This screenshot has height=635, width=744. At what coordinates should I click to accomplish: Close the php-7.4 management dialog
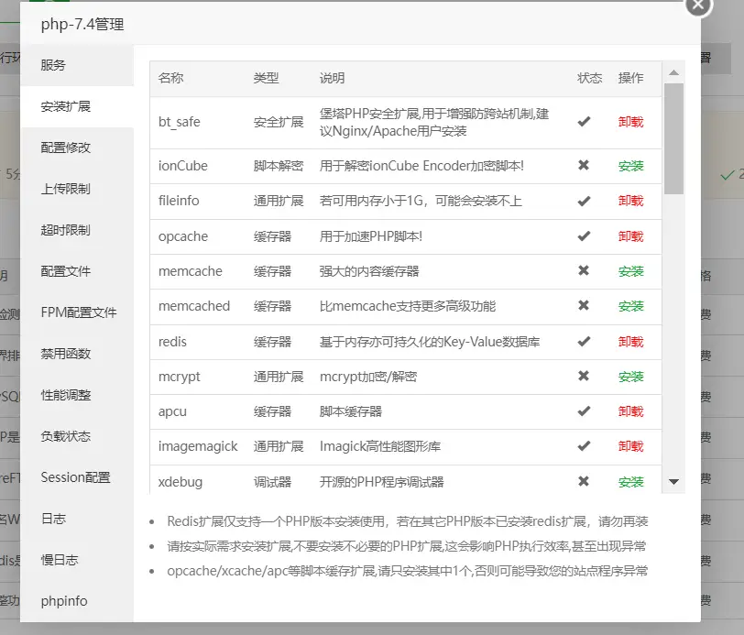click(698, 5)
